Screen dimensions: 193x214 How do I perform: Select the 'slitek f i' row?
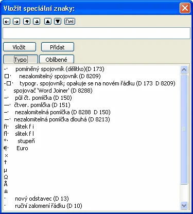click(x=92, y=127)
